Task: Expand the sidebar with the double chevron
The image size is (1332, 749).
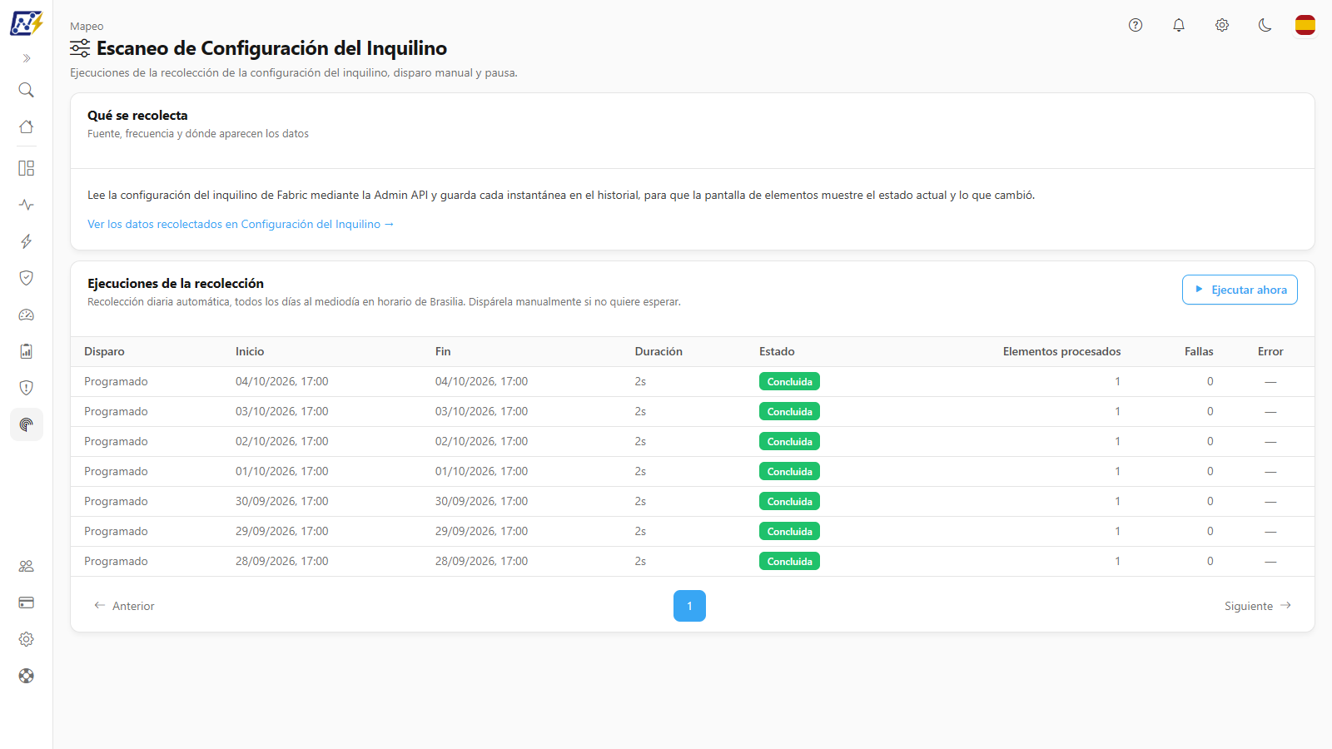Action: pos(27,58)
